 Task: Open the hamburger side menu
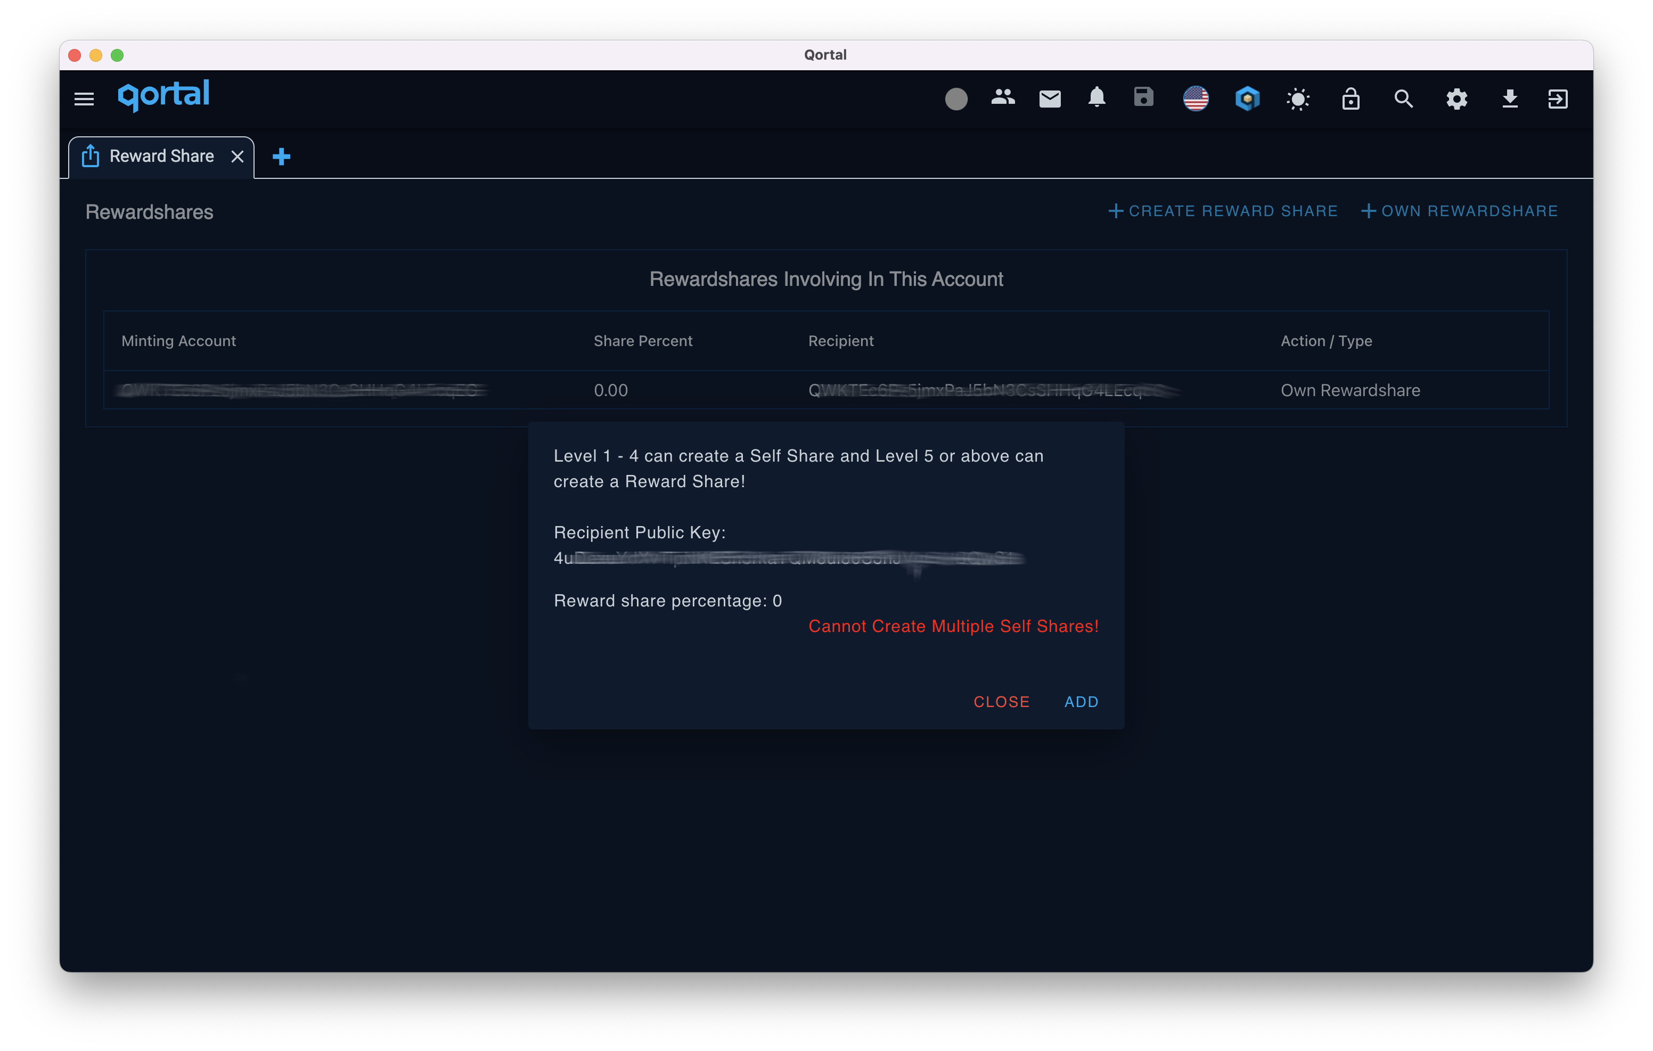click(84, 99)
